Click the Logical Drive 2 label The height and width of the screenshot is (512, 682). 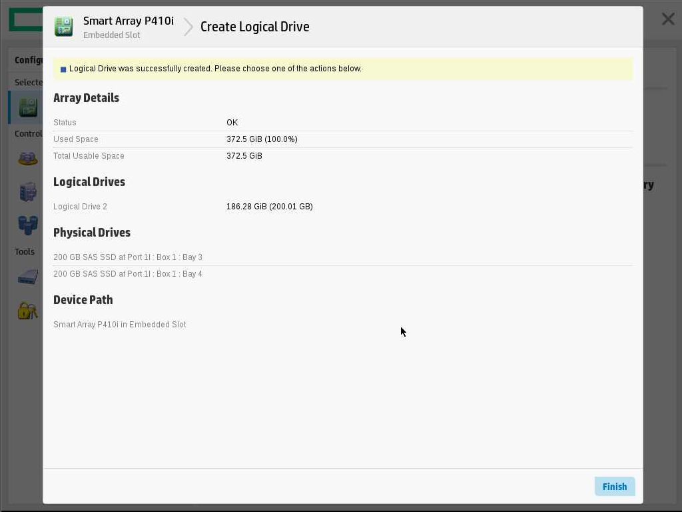pos(80,207)
